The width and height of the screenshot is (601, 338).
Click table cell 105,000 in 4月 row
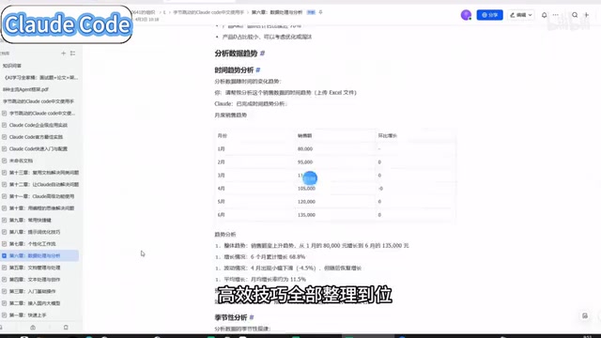(x=307, y=189)
